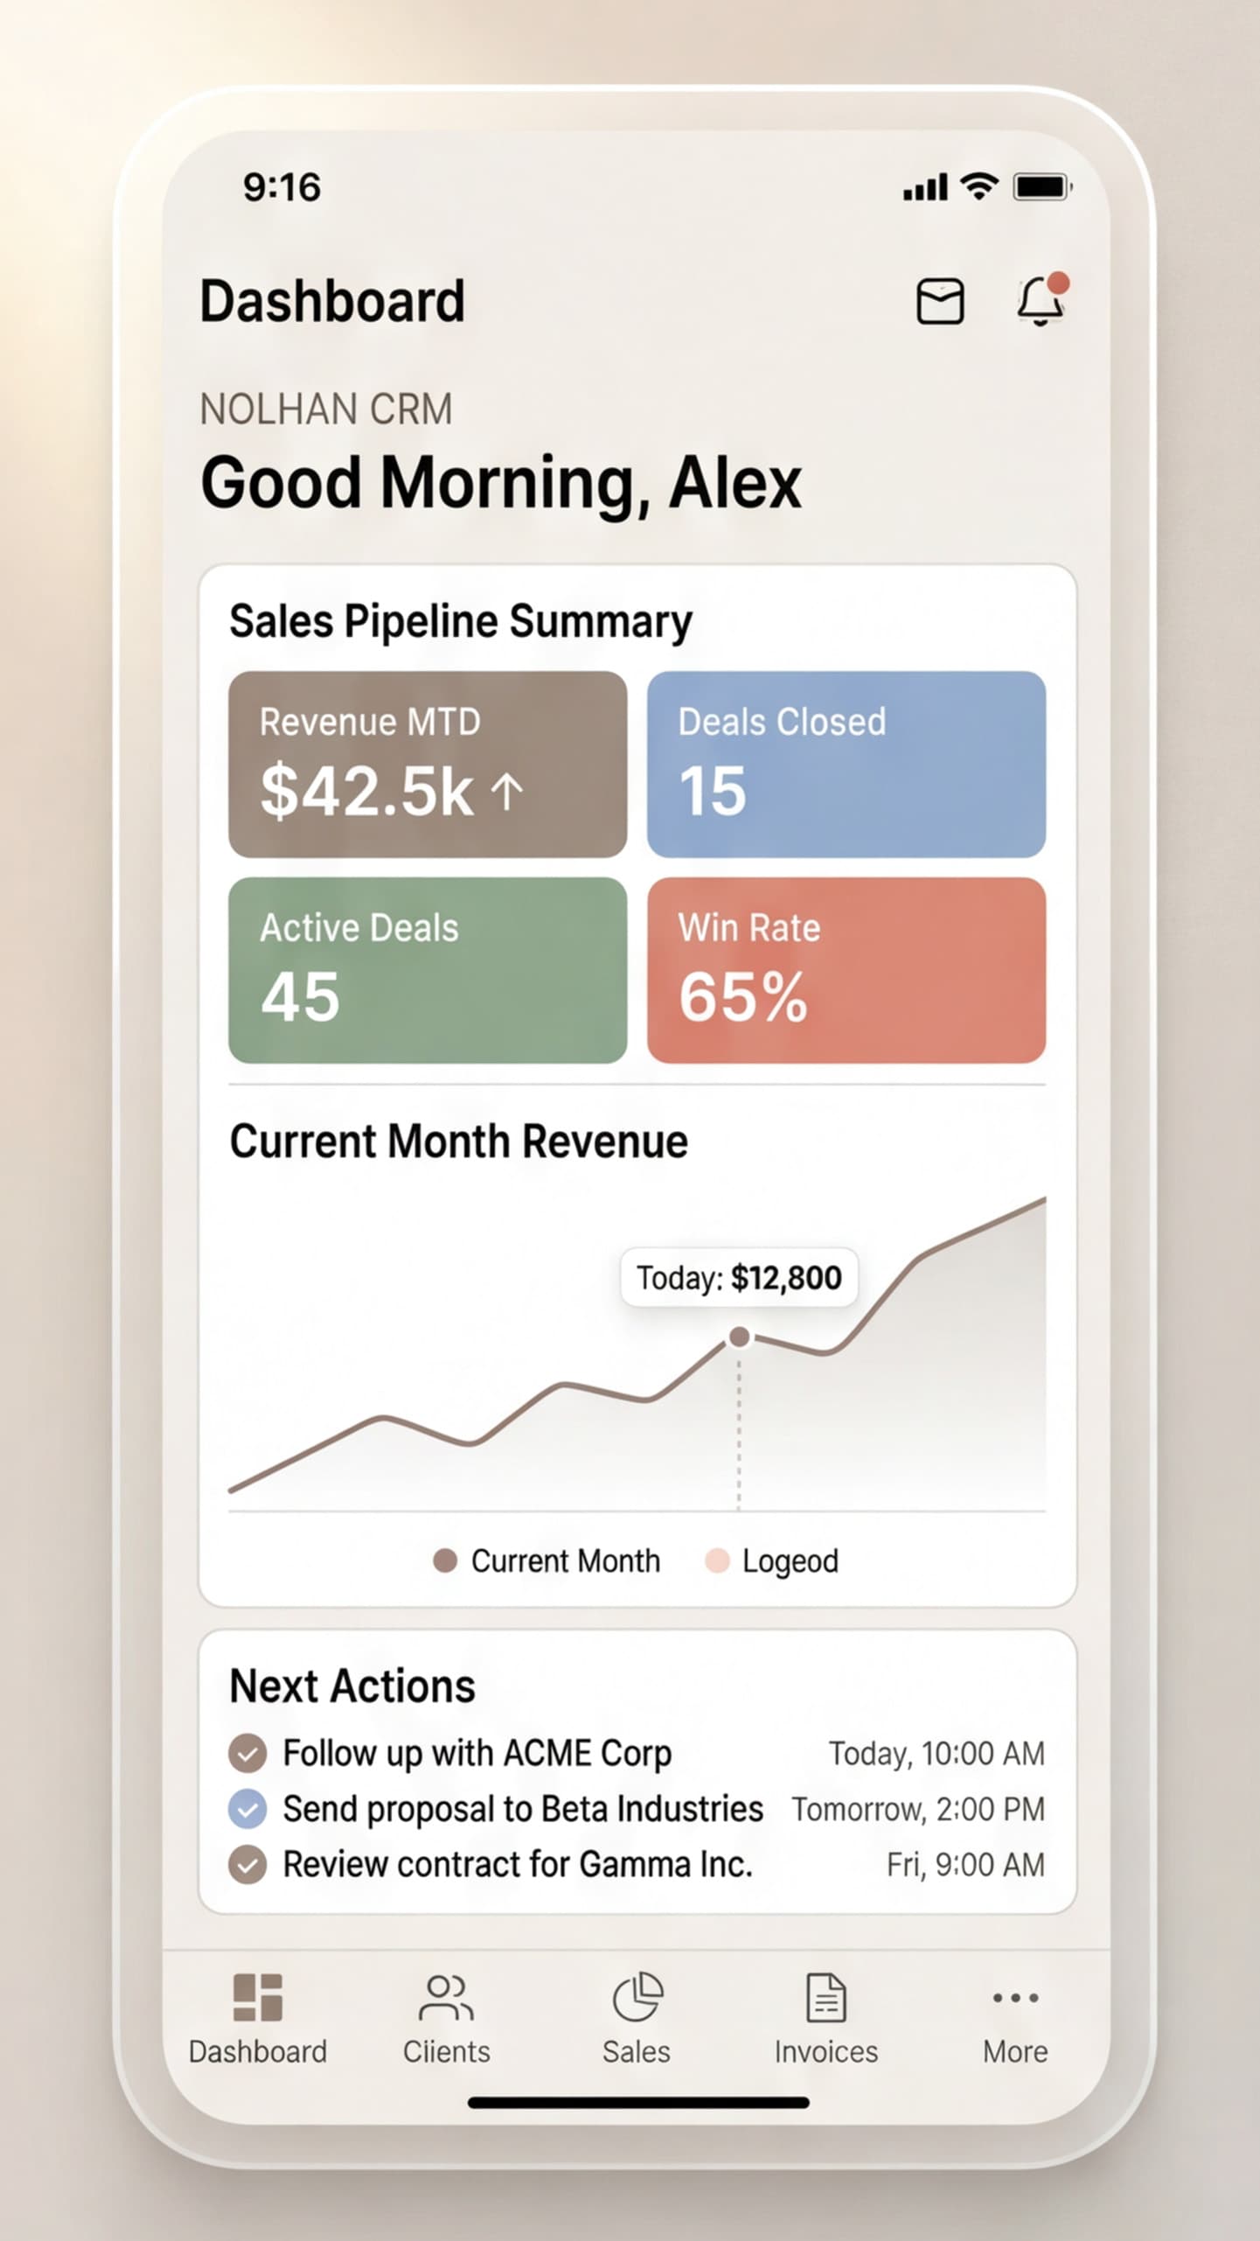Mark Review contract for Gamma Inc. done

(248, 1864)
